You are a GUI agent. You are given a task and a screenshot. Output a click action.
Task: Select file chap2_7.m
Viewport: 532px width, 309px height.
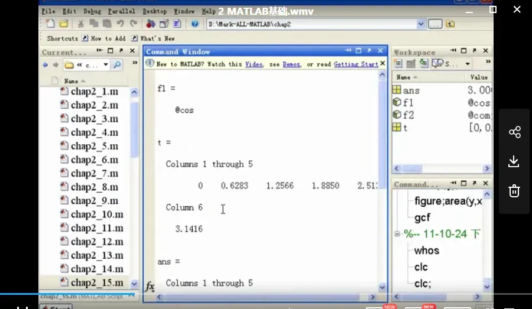click(90, 173)
